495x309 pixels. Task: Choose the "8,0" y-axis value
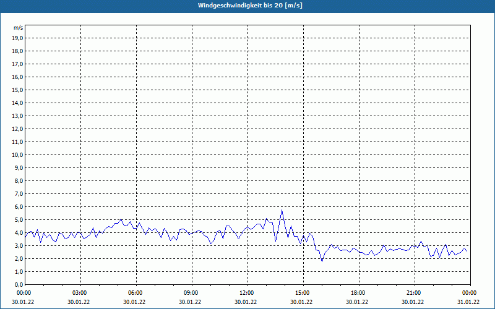(x=19, y=180)
